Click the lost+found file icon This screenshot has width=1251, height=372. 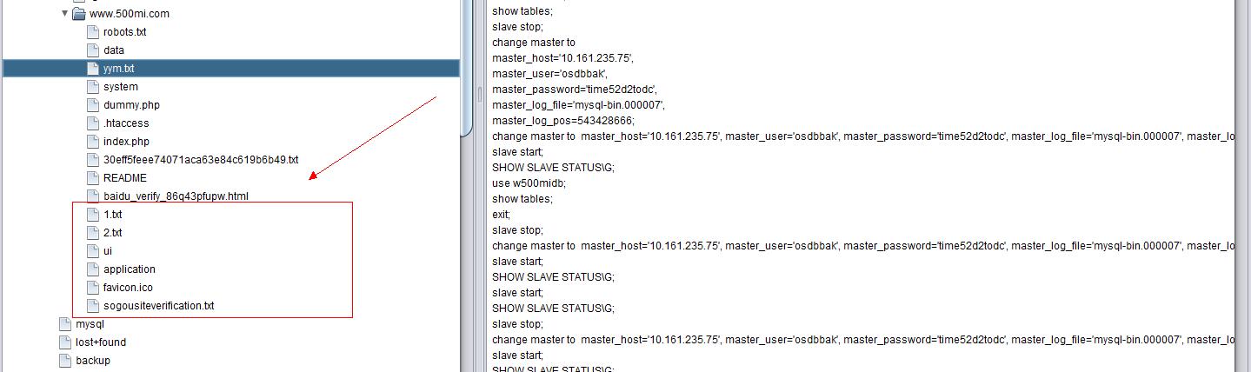click(x=65, y=342)
